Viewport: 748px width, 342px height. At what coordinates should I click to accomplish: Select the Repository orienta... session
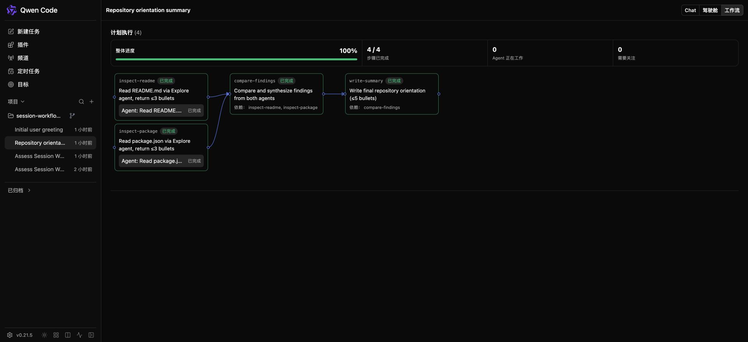click(x=50, y=143)
